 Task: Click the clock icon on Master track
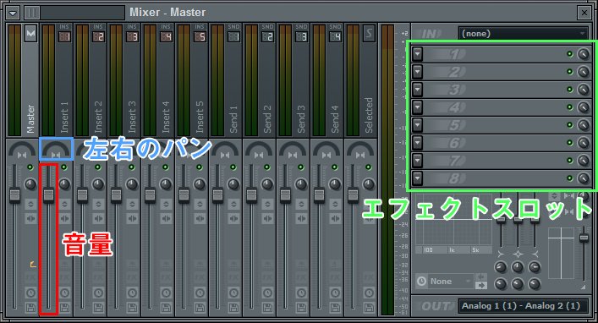click(30, 293)
